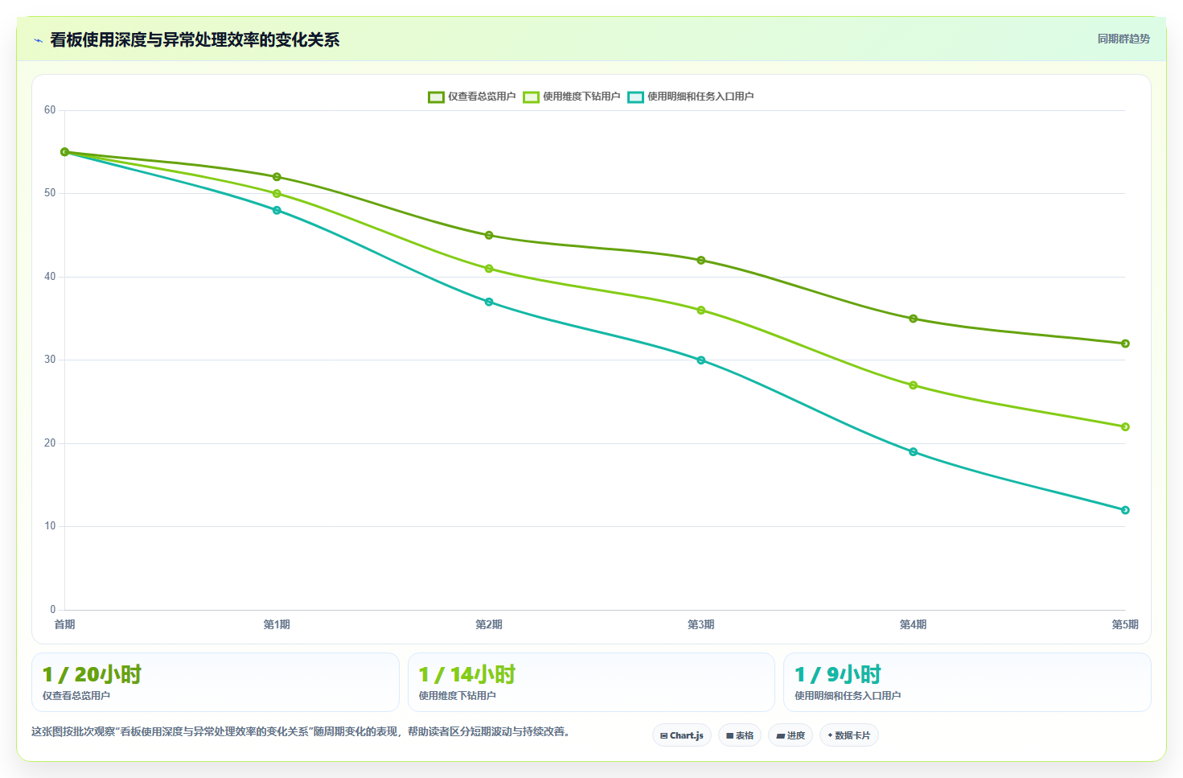Screen dimensions: 1183x778
Task: Click light green point at 第4期 (27)
Action: [x=914, y=385]
